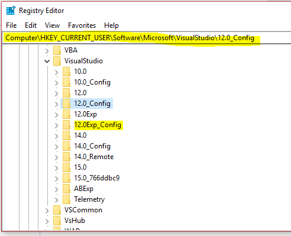Expand the 12.0Exp key
This screenshot has width=291, height=236.
tap(57, 115)
